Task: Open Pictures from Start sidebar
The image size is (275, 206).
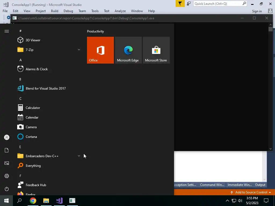Action: pos(7,163)
